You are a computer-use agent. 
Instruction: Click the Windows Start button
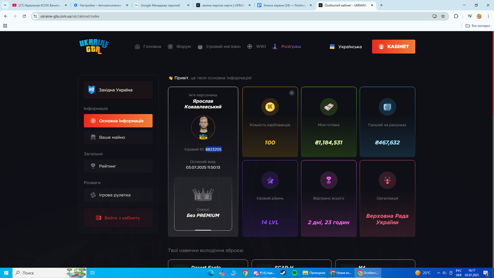[6, 273]
